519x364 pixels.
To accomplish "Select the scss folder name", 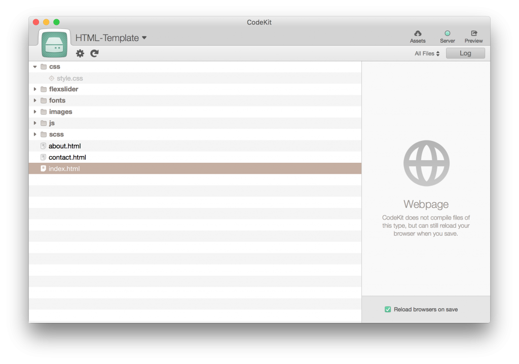I will click(x=56, y=134).
